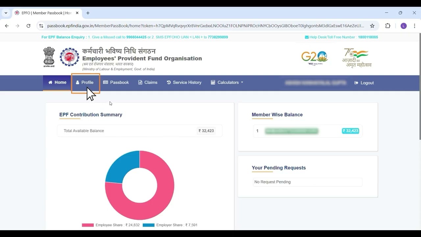421x237 pixels.
Task: Minimize the browser window
Action: pyautogui.click(x=386, y=13)
